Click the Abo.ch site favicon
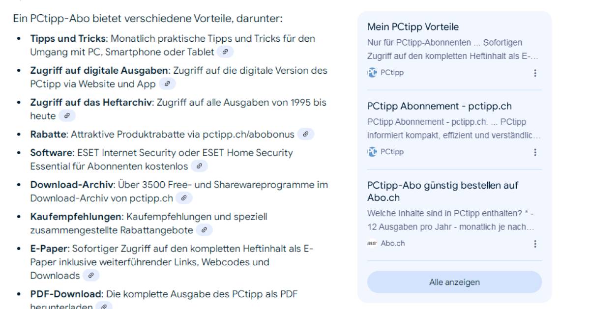The image size is (590, 309). tap(372, 243)
